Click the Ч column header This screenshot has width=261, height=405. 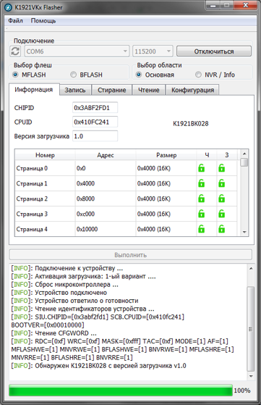coord(207,155)
